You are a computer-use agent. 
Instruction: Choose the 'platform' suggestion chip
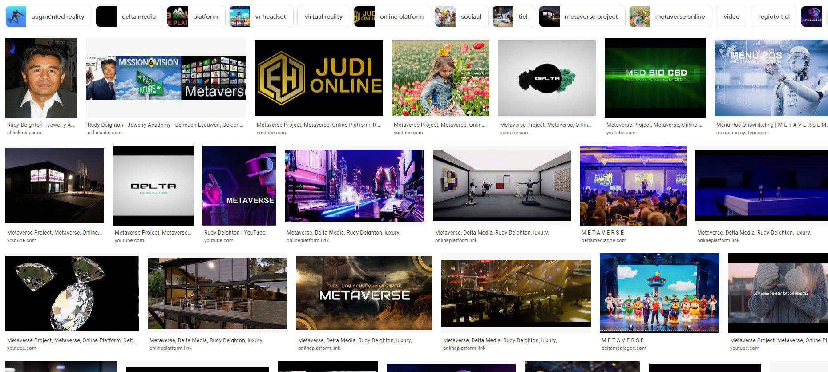pyautogui.click(x=196, y=16)
